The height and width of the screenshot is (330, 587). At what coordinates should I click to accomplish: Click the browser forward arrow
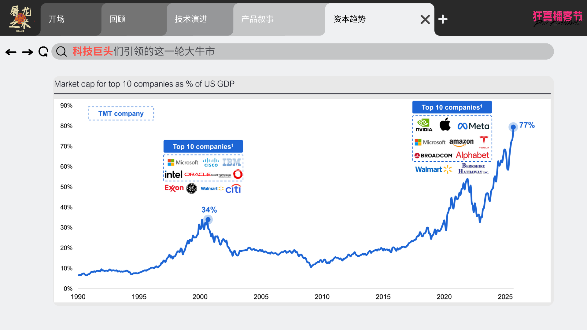[x=28, y=52]
